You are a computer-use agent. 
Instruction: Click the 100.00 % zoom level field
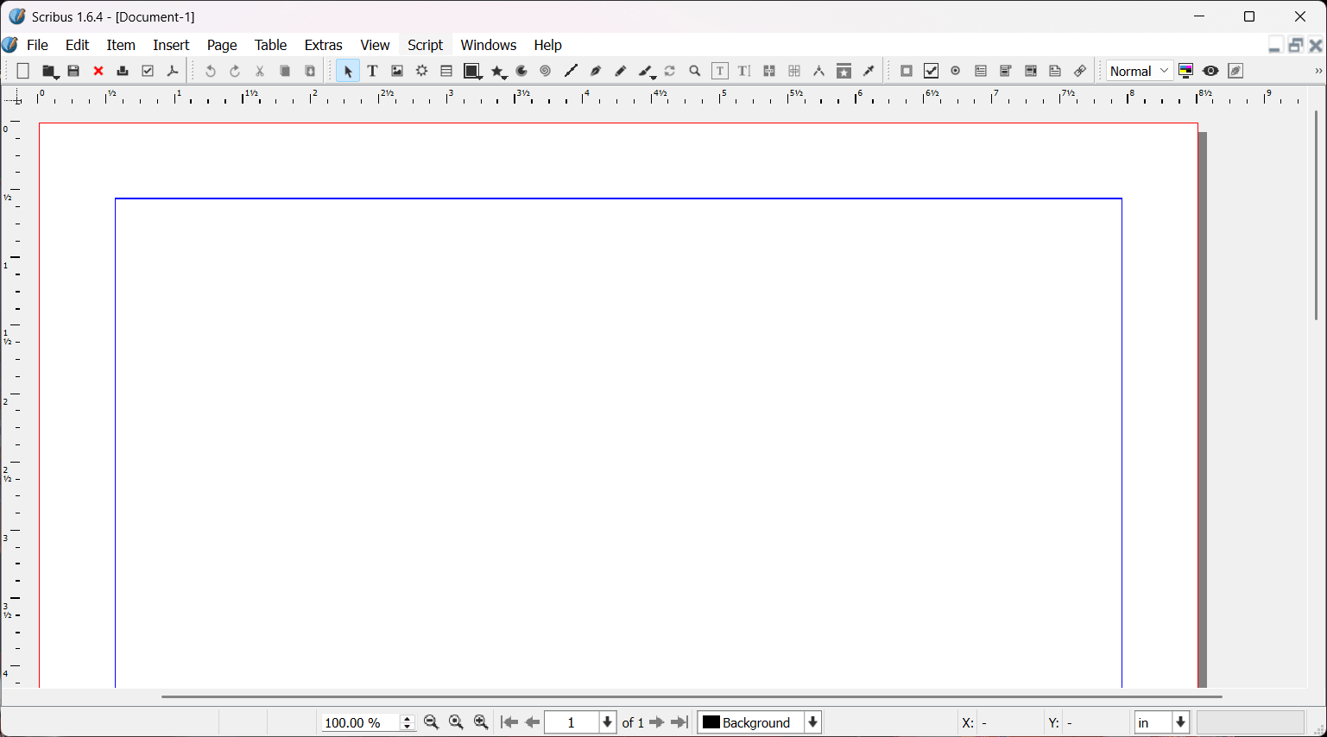pyautogui.click(x=358, y=722)
